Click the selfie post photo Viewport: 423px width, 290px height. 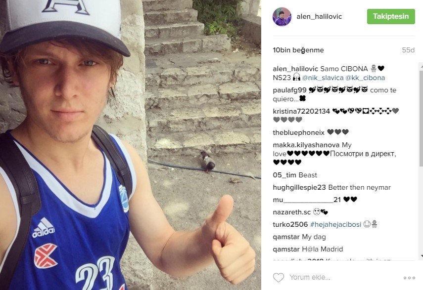131,145
